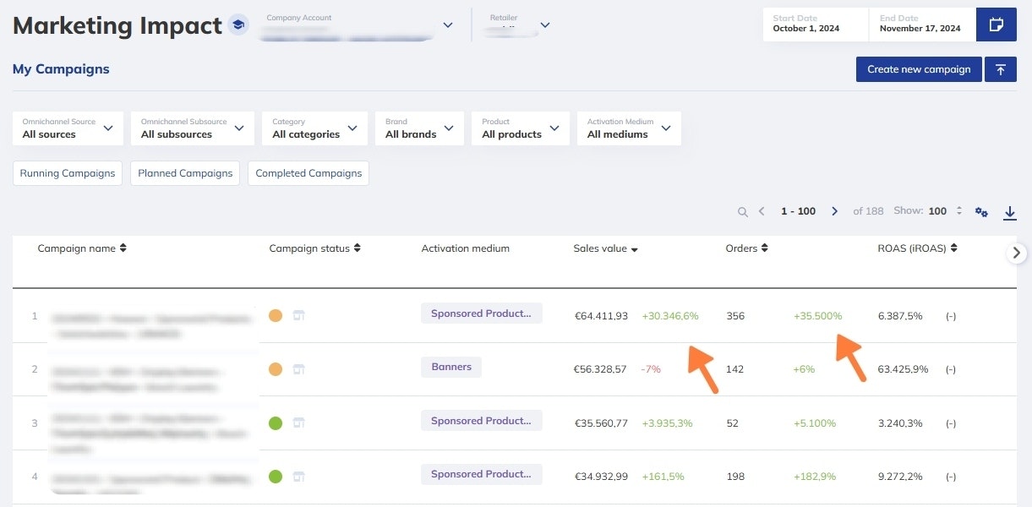1032x507 pixels.
Task: Open the Activation Medium dropdown
Action: click(x=629, y=128)
